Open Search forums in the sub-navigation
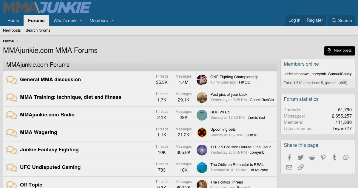This screenshot has height=188, width=358. tap(38, 30)
